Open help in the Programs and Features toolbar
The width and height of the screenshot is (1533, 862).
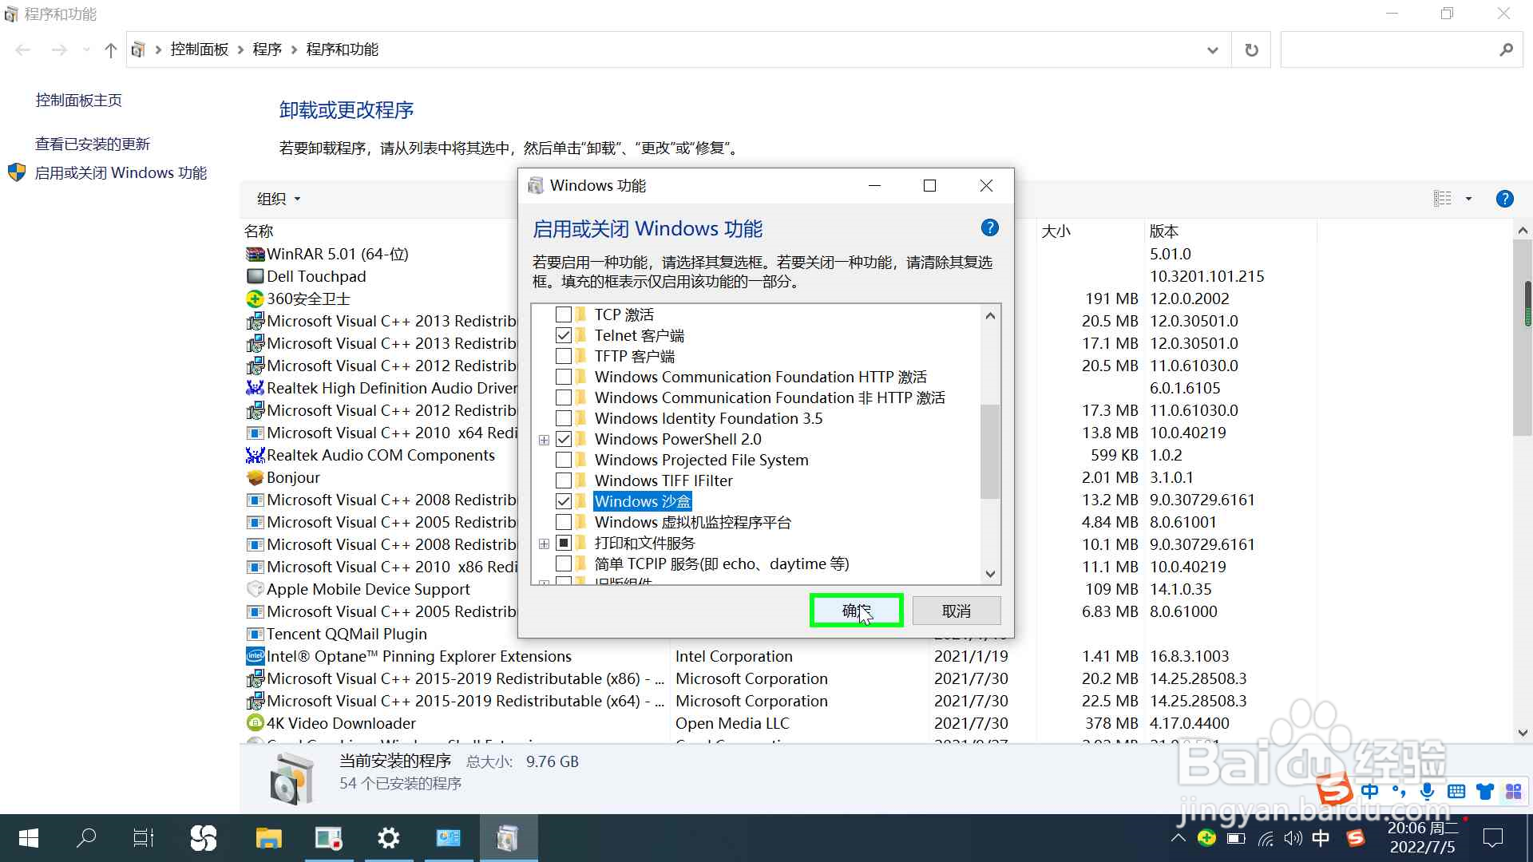[1504, 199]
